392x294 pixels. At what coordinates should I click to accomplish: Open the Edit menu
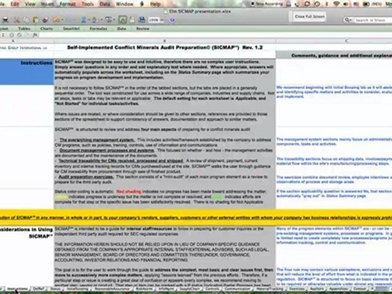pyautogui.click(x=15, y=4)
